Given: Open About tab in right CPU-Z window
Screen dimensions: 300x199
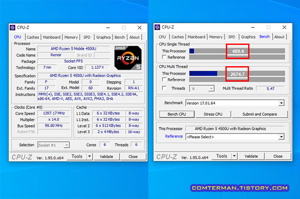Looking at the screenshot, I should click(x=279, y=37).
